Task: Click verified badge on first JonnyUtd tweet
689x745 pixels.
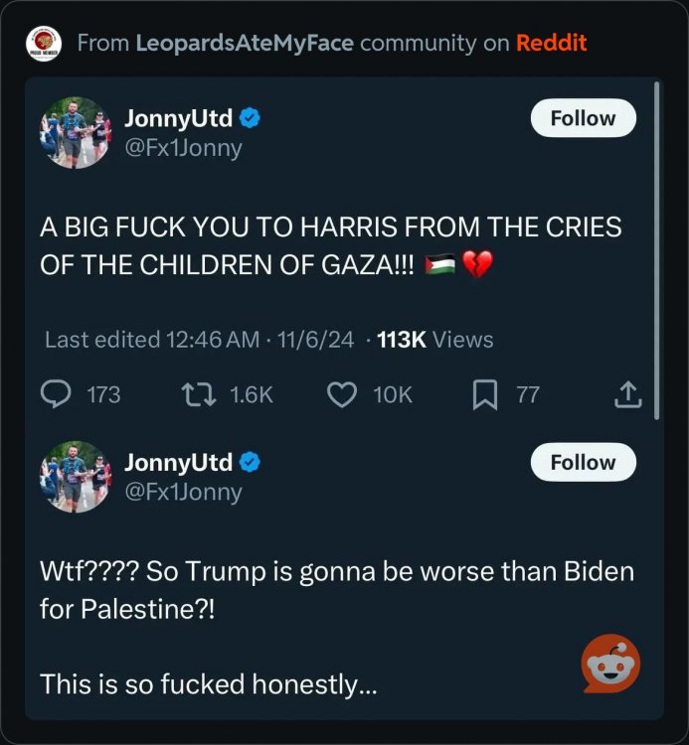Action: 252,118
